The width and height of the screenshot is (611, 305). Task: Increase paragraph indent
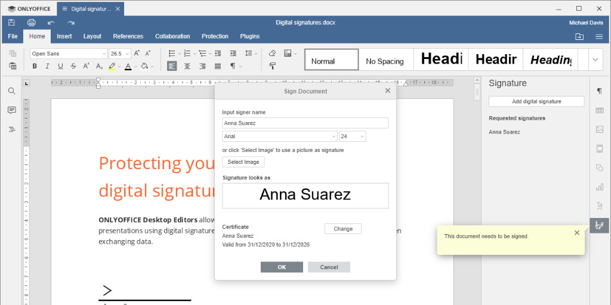tap(233, 54)
